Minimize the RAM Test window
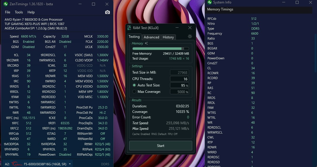 point(177,28)
